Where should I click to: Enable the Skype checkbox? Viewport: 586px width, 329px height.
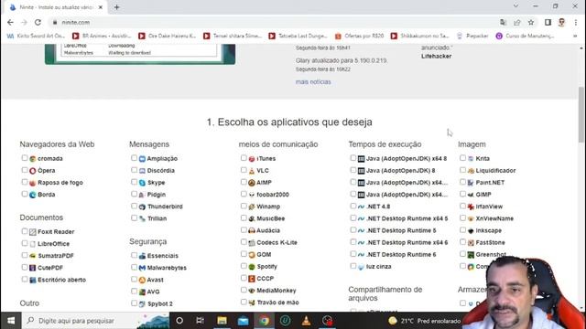coord(135,182)
